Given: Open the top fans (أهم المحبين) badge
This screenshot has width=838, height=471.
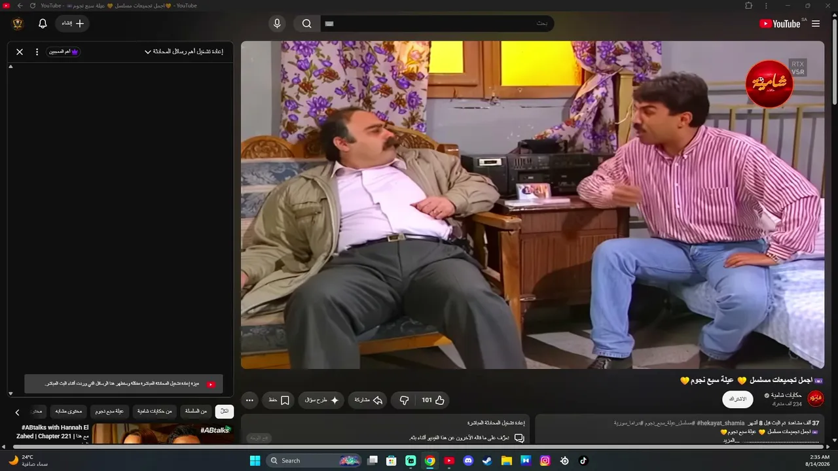Looking at the screenshot, I should [64, 52].
